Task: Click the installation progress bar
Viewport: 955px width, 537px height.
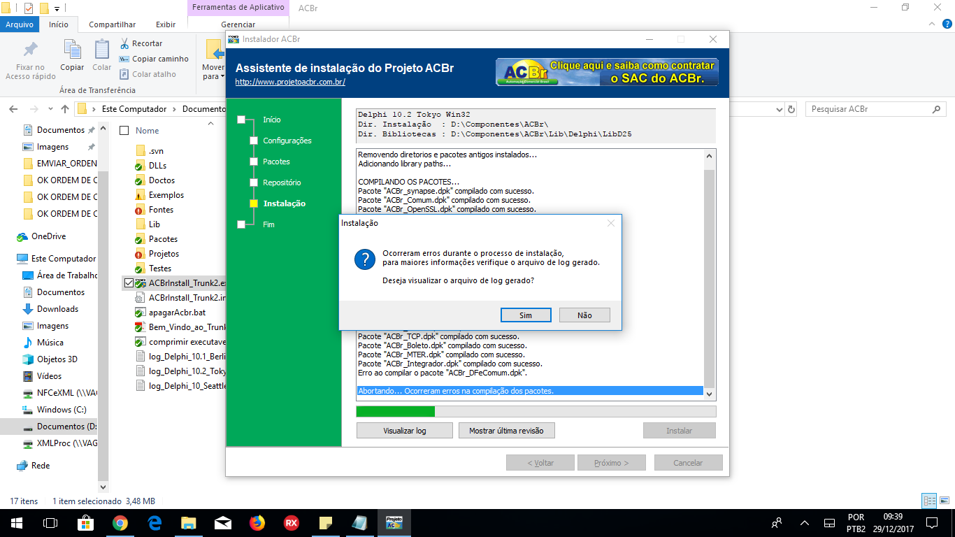Action: [536, 411]
